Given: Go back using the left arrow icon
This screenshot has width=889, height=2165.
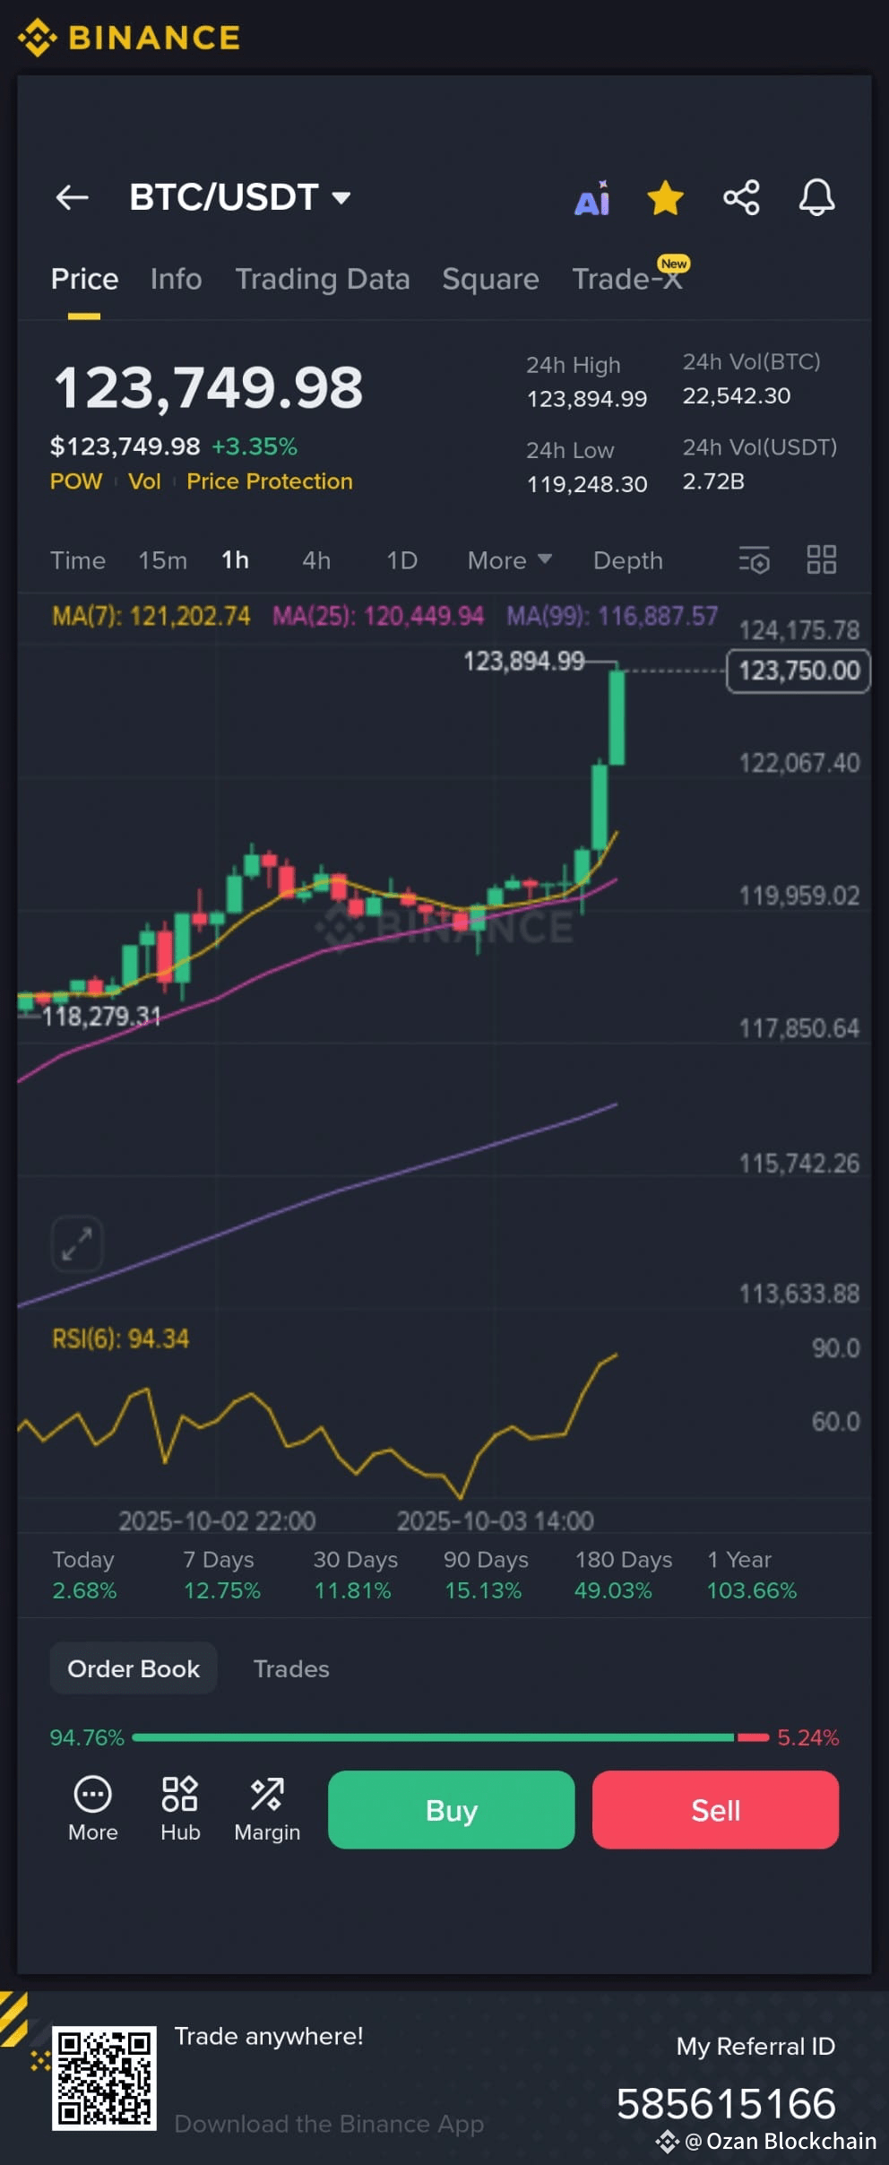Looking at the screenshot, I should tap(72, 197).
